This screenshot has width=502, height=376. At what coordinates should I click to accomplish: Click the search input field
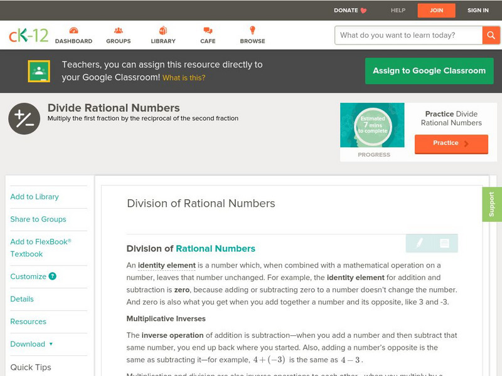click(x=408, y=35)
